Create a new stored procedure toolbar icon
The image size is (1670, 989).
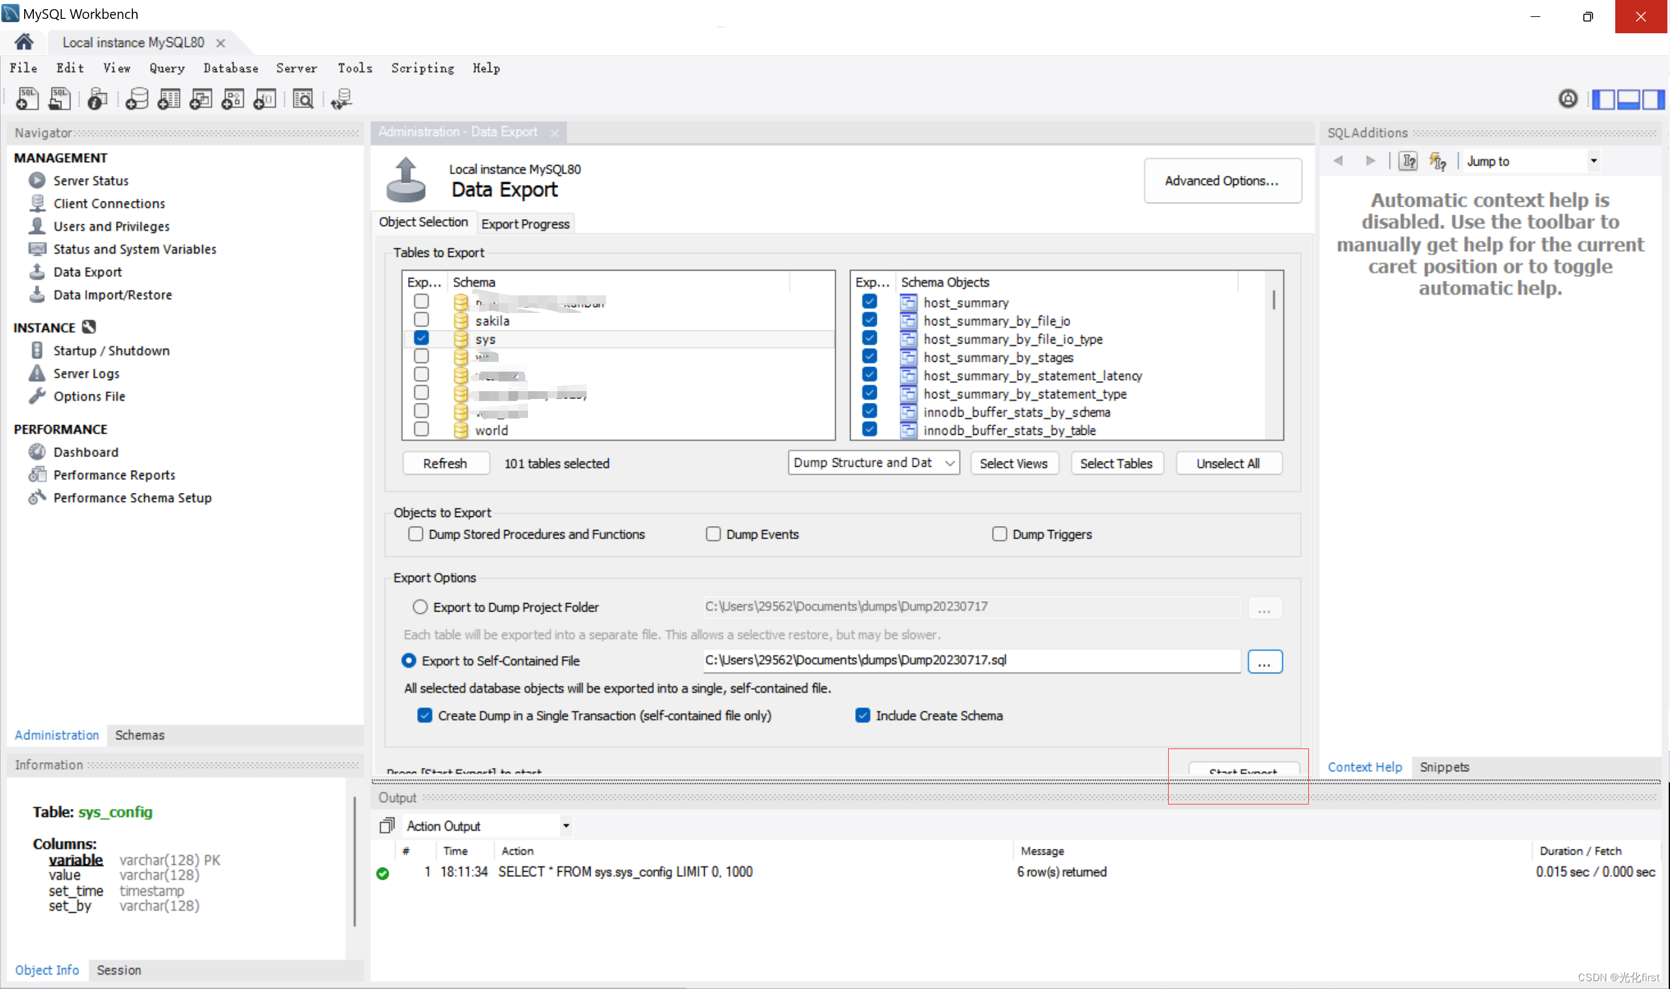coord(233,99)
